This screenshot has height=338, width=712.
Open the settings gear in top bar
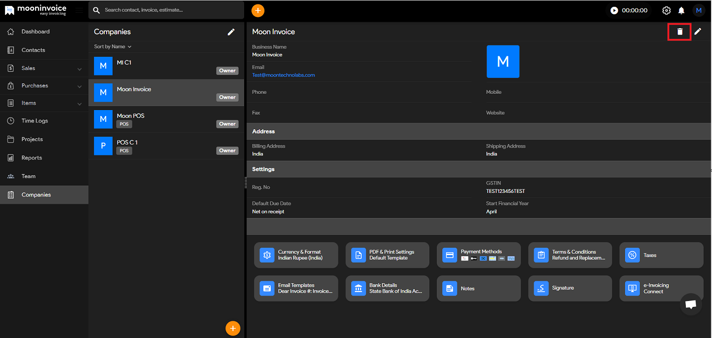(667, 10)
